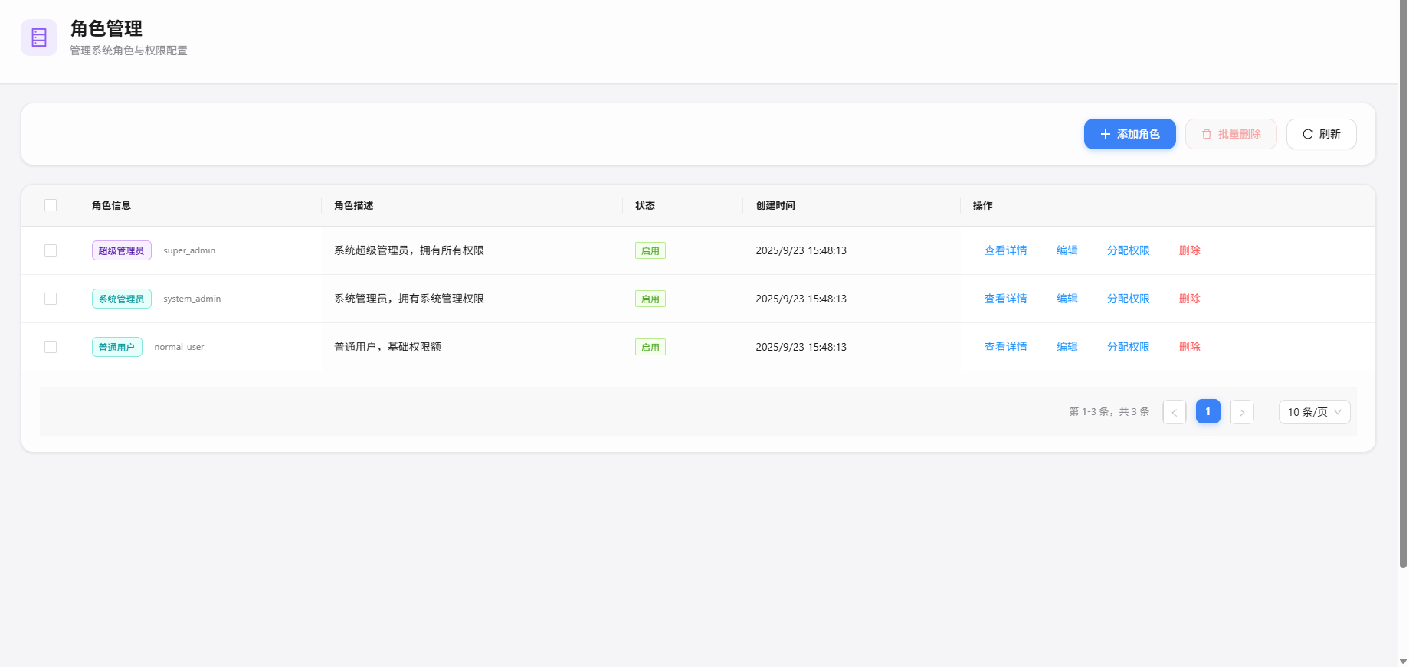Check the system_admin row checkbox

[51, 299]
